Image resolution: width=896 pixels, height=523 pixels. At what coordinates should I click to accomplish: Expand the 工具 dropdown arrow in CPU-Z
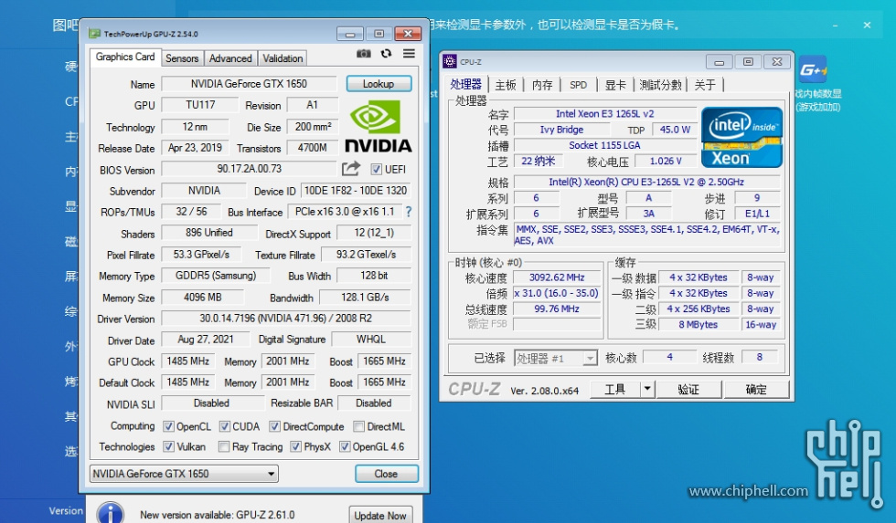coord(647,390)
